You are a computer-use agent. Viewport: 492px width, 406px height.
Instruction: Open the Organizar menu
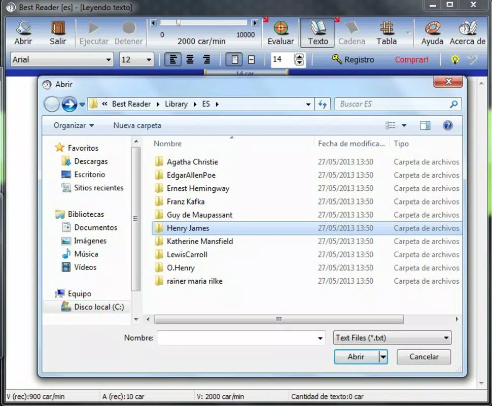tap(74, 125)
